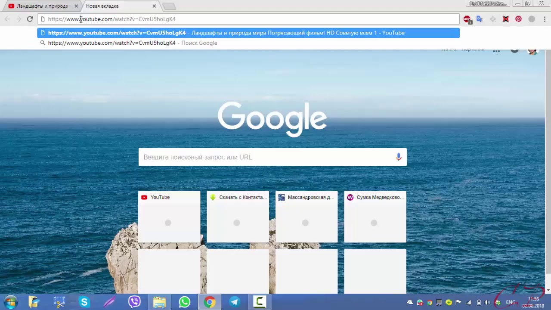Image resolution: width=551 pixels, height=310 pixels.
Task: Open a new tab with the new-tab button
Action: pos(169,6)
